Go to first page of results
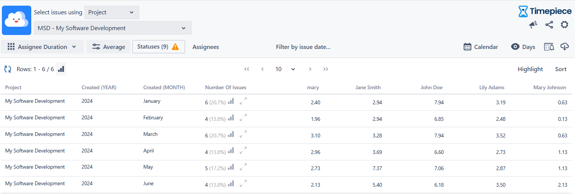This screenshot has width=575, height=195. coord(247,69)
